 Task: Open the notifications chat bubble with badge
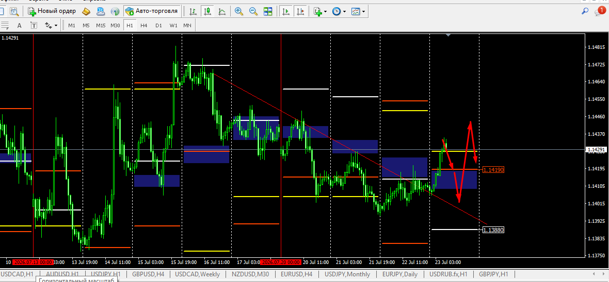tap(600, 11)
